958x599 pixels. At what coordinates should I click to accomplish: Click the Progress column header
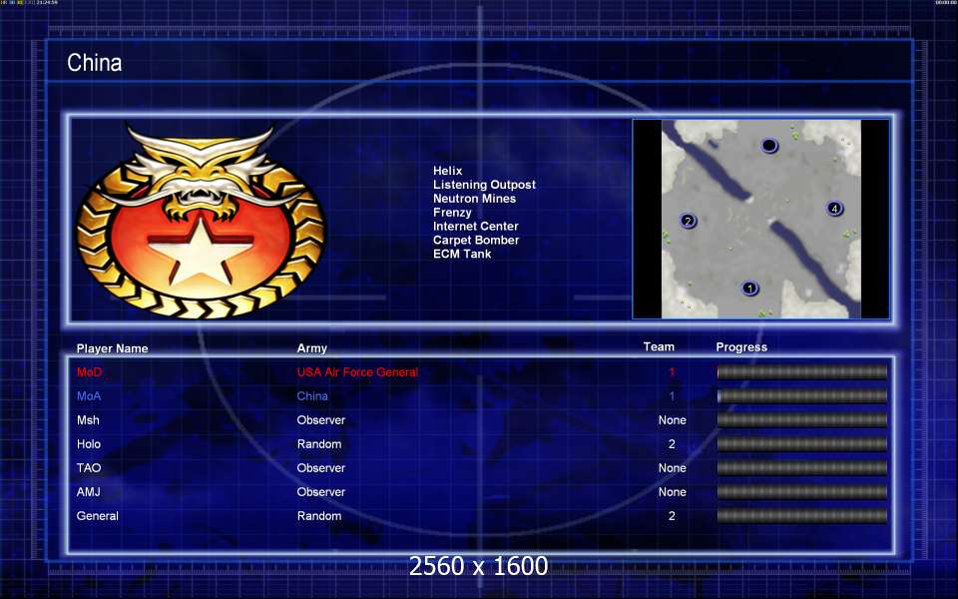741,347
